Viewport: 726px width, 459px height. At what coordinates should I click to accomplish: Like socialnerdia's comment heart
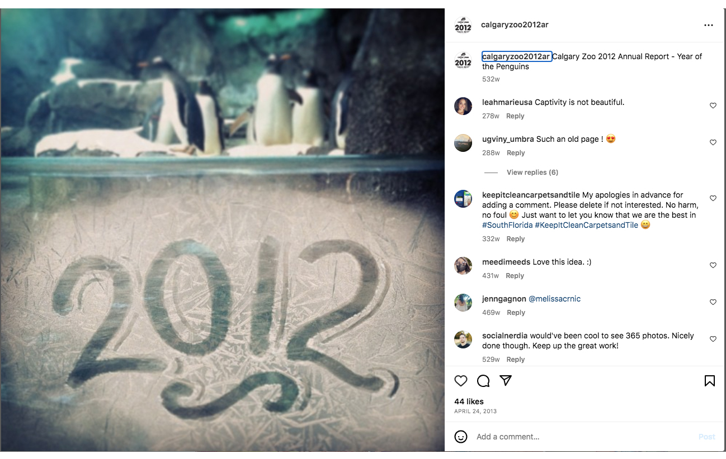pyautogui.click(x=713, y=339)
